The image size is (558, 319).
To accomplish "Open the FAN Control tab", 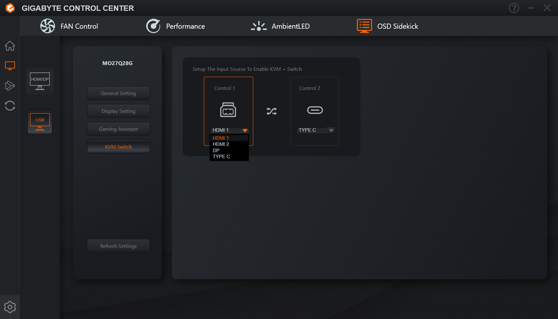I will coord(69,26).
